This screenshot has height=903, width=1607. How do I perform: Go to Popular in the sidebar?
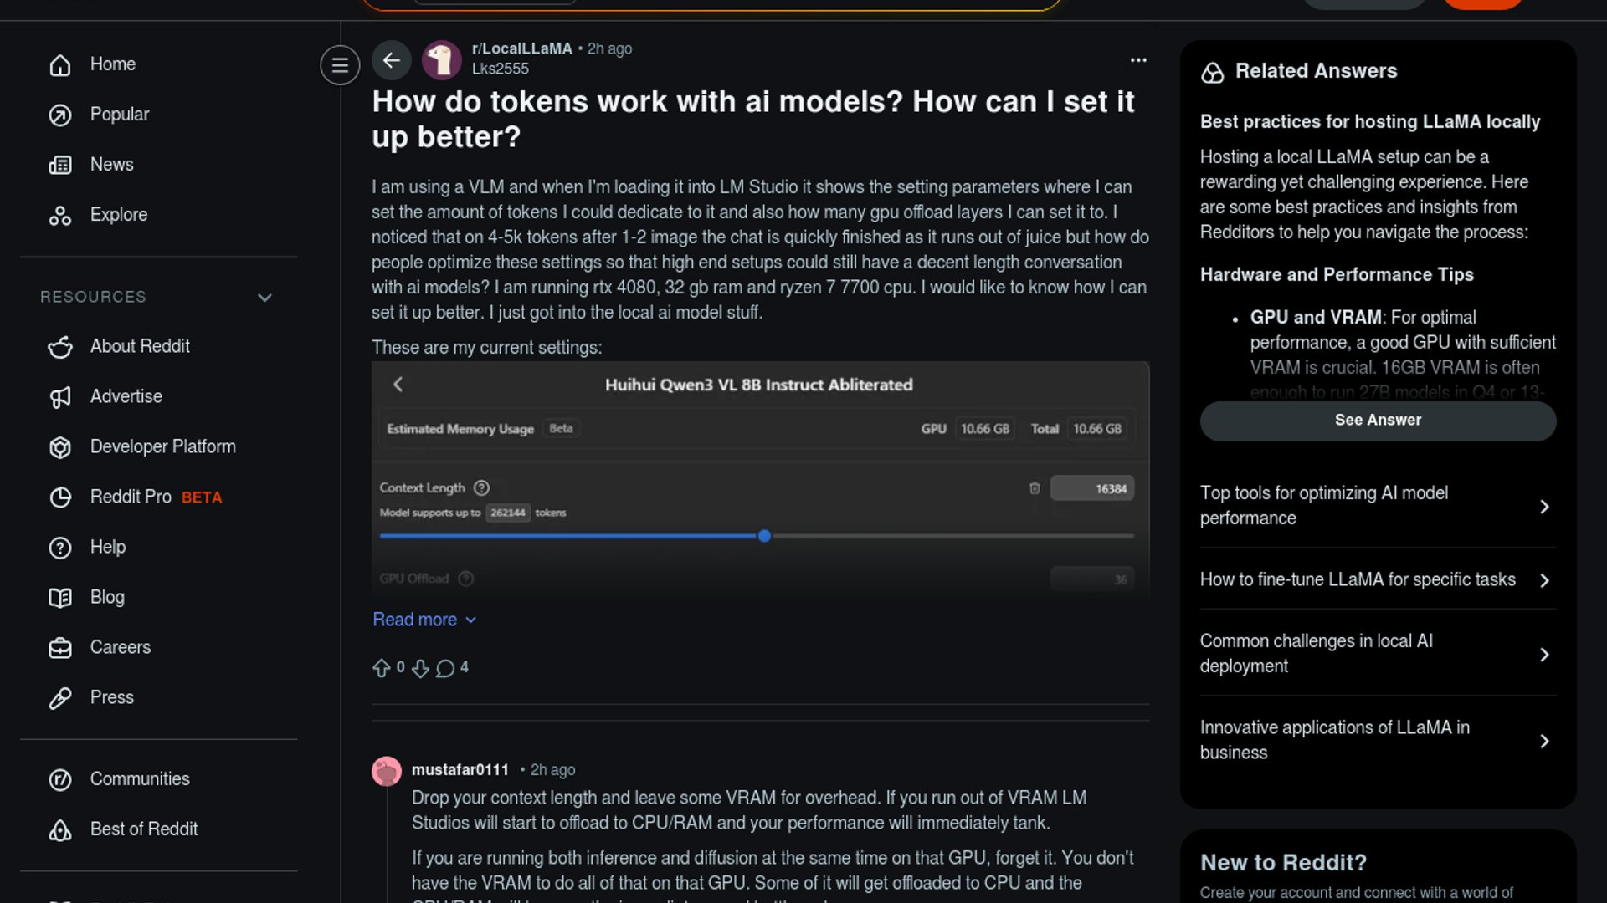(x=119, y=115)
